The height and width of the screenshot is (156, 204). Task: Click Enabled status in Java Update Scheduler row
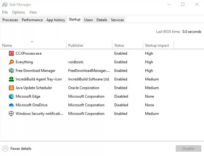pyautogui.click(x=121, y=88)
